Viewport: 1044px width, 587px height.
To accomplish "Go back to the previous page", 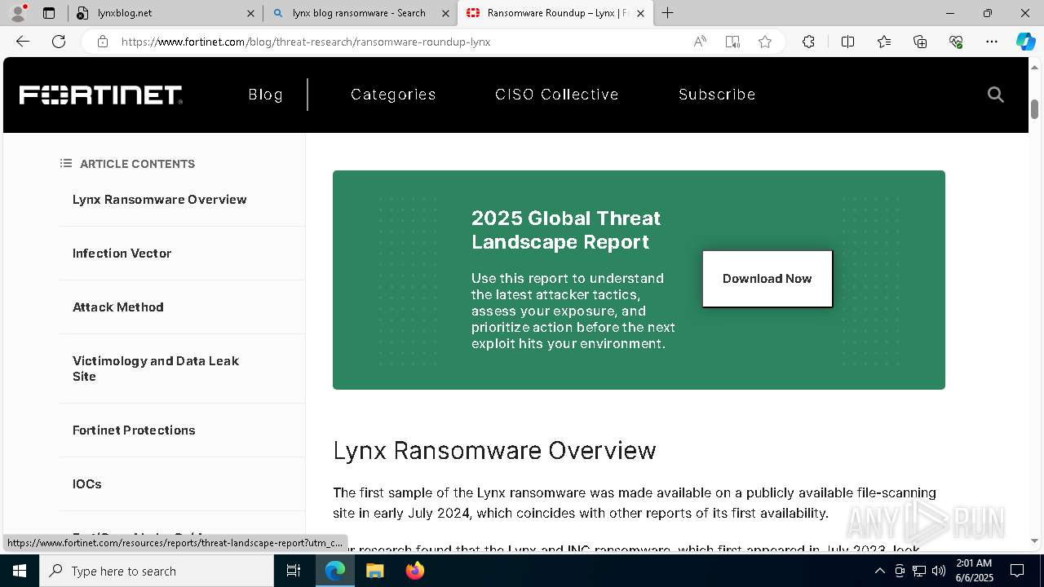I will point(23,42).
